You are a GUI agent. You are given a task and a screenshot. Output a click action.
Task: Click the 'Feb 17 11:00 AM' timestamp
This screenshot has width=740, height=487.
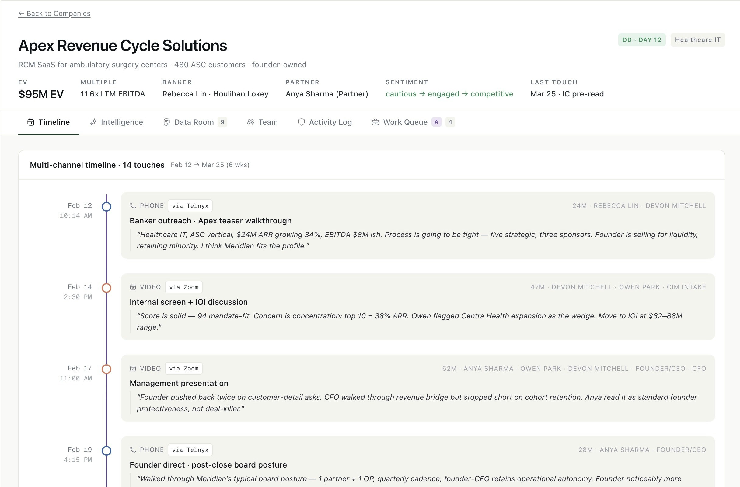pos(76,373)
